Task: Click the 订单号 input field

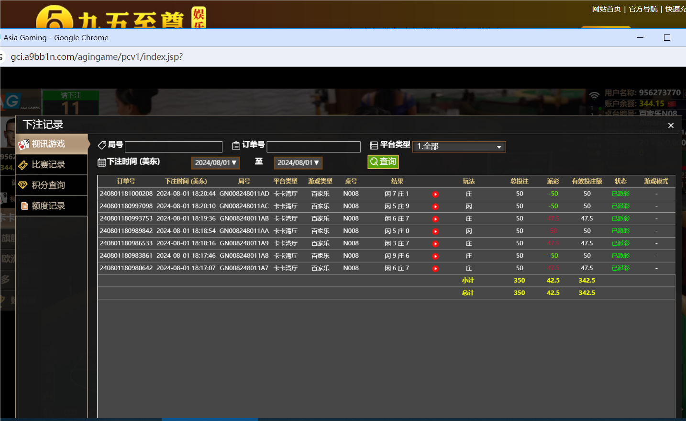Action: pos(314,147)
